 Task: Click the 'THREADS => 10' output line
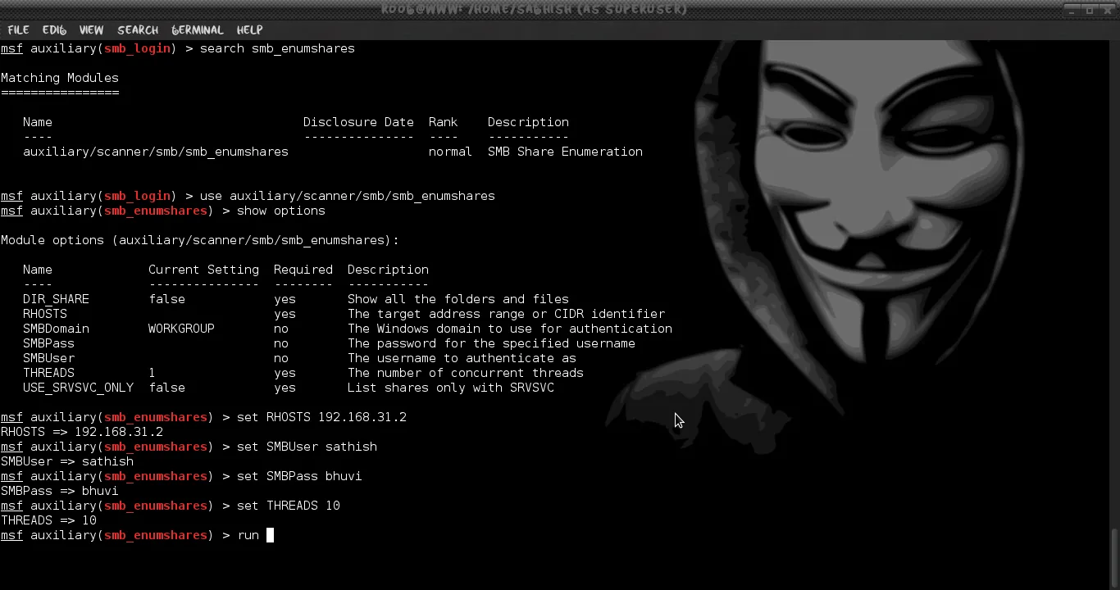coord(48,520)
